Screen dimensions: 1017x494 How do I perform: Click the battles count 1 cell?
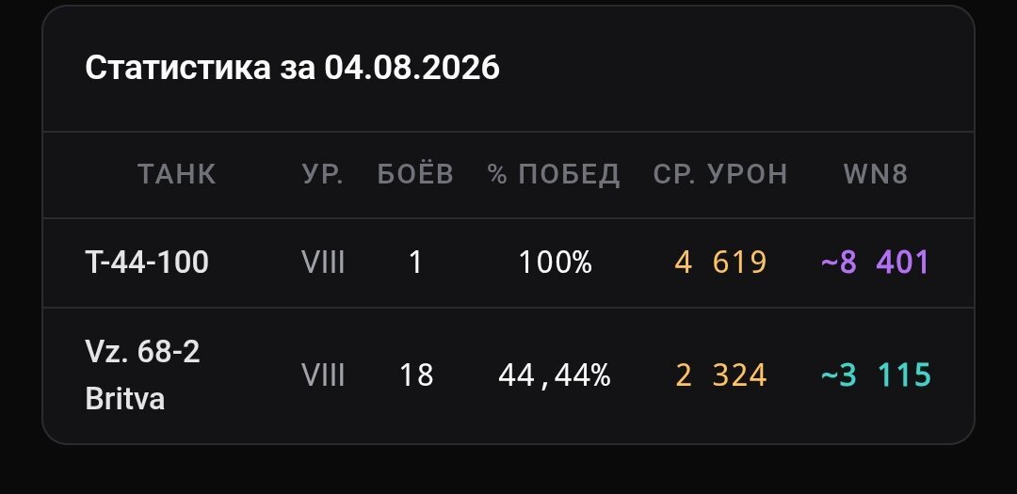pyautogui.click(x=416, y=263)
